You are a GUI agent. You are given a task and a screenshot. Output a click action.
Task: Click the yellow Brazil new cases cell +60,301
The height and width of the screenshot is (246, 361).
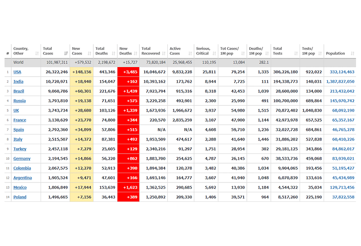coord(82,91)
